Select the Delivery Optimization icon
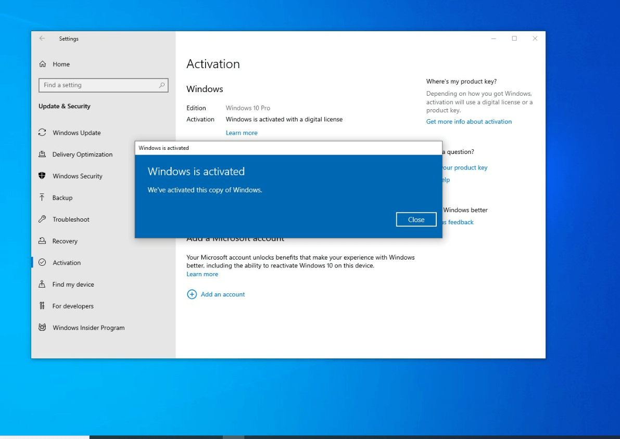This screenshot has height=439, width=620. (42, 154)
